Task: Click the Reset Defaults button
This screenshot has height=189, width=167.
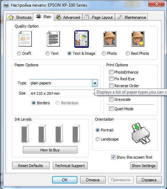Action: [x=31, y=166]
